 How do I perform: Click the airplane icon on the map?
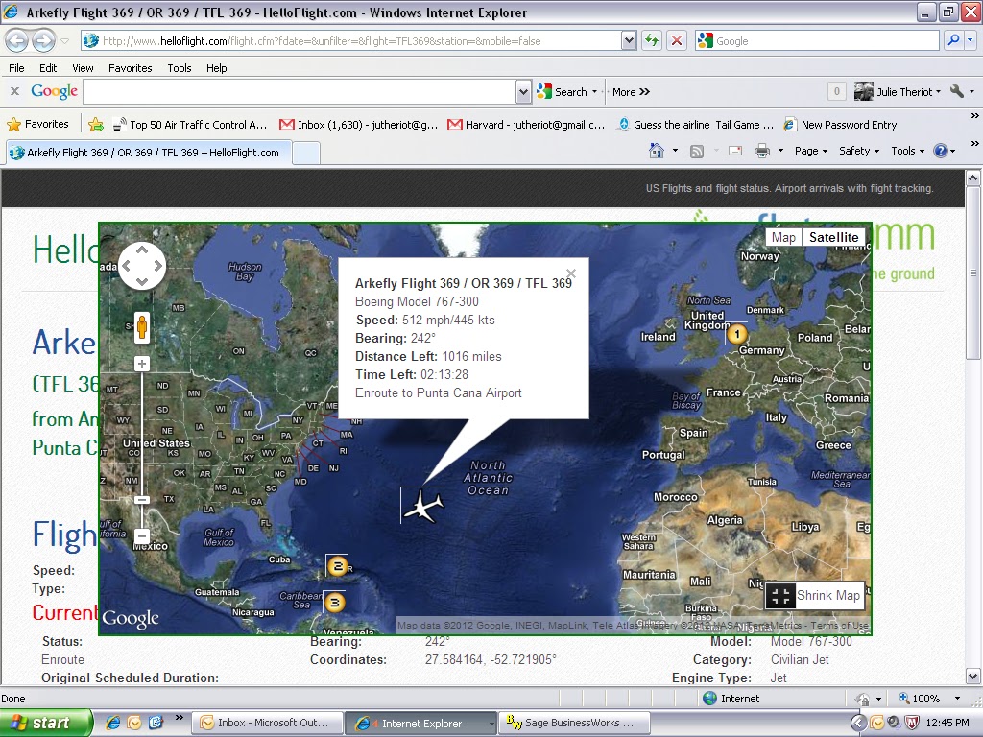[x=423, y=506]
